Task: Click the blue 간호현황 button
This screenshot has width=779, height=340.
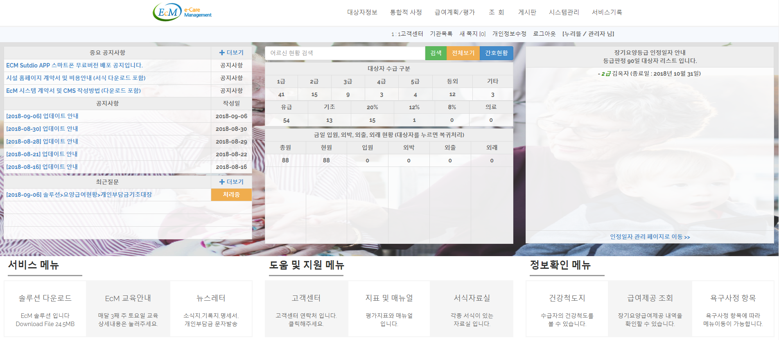Action: (496, 53)
